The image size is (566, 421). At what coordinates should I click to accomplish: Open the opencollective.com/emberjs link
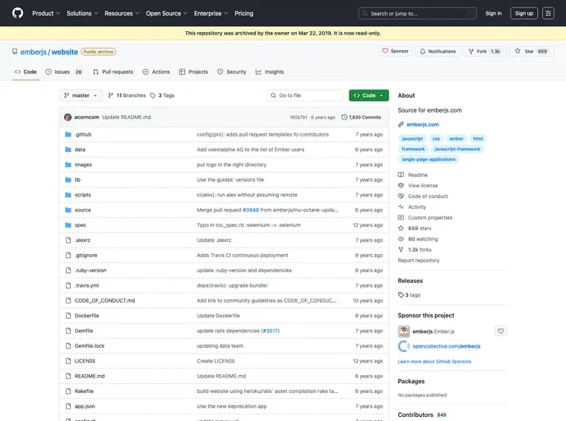point(447,346)
